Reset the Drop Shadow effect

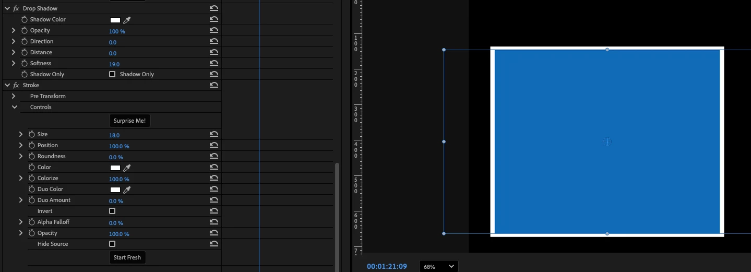[214, 8]
